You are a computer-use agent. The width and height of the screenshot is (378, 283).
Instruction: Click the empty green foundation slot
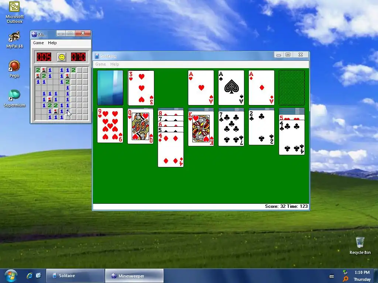coord(292,88)
